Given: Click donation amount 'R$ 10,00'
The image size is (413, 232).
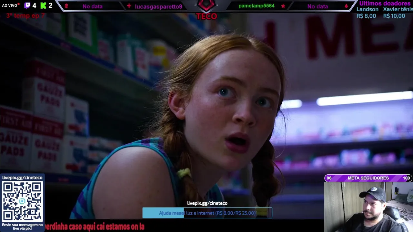Looking at the screenshot, I should click(x=394, y=16).
